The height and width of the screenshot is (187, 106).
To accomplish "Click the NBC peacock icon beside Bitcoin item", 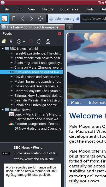I will [x=11, y=124].
